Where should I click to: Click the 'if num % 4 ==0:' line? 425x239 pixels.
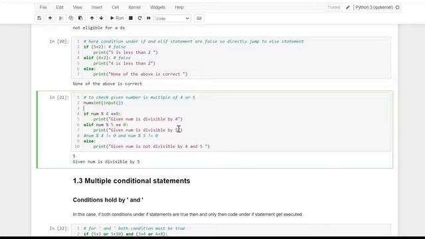[102, 114]
